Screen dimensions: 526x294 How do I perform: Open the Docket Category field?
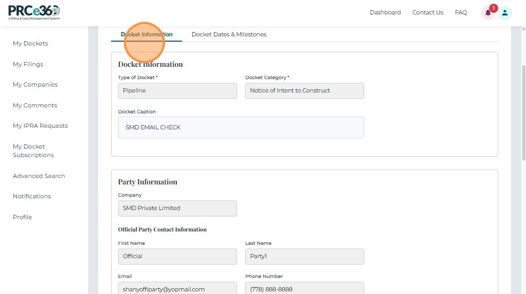[304, 91]
